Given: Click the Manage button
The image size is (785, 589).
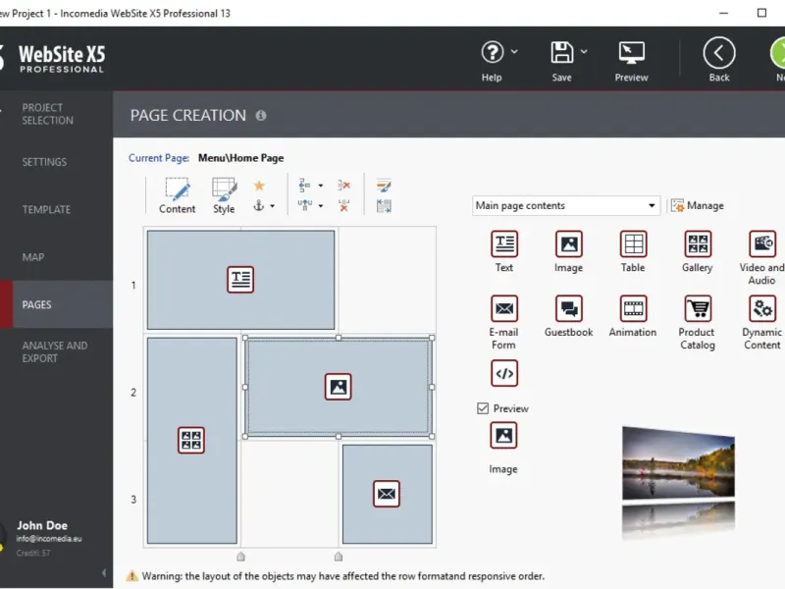Looking at the screenshot, I should [x=698, y=205].
